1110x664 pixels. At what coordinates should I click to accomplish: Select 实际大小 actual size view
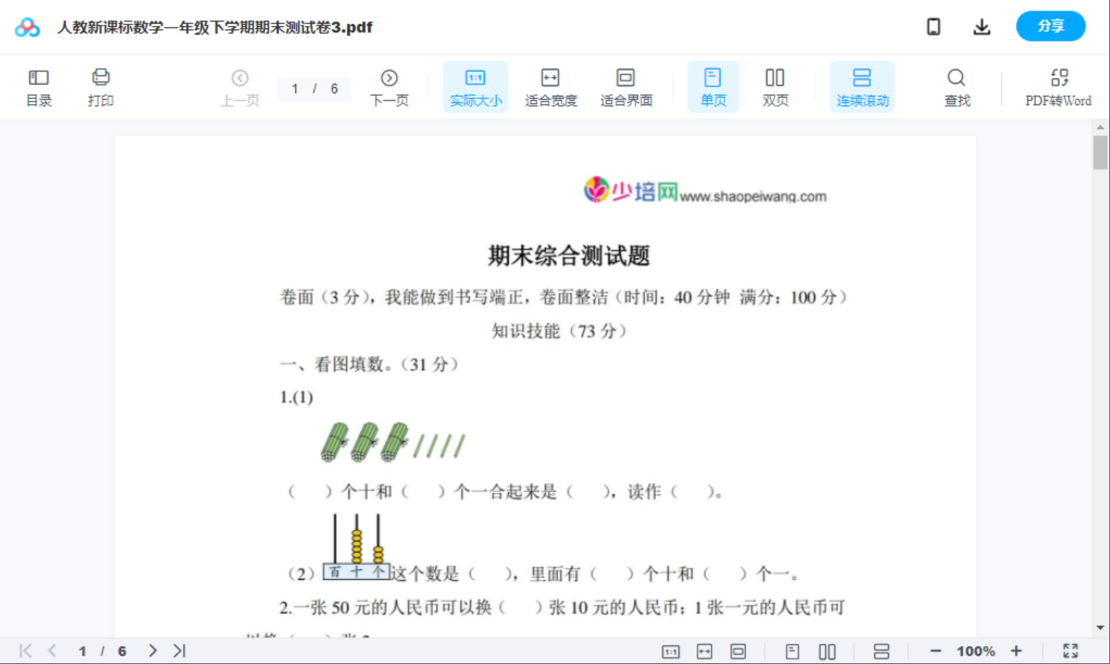[475, 86]
